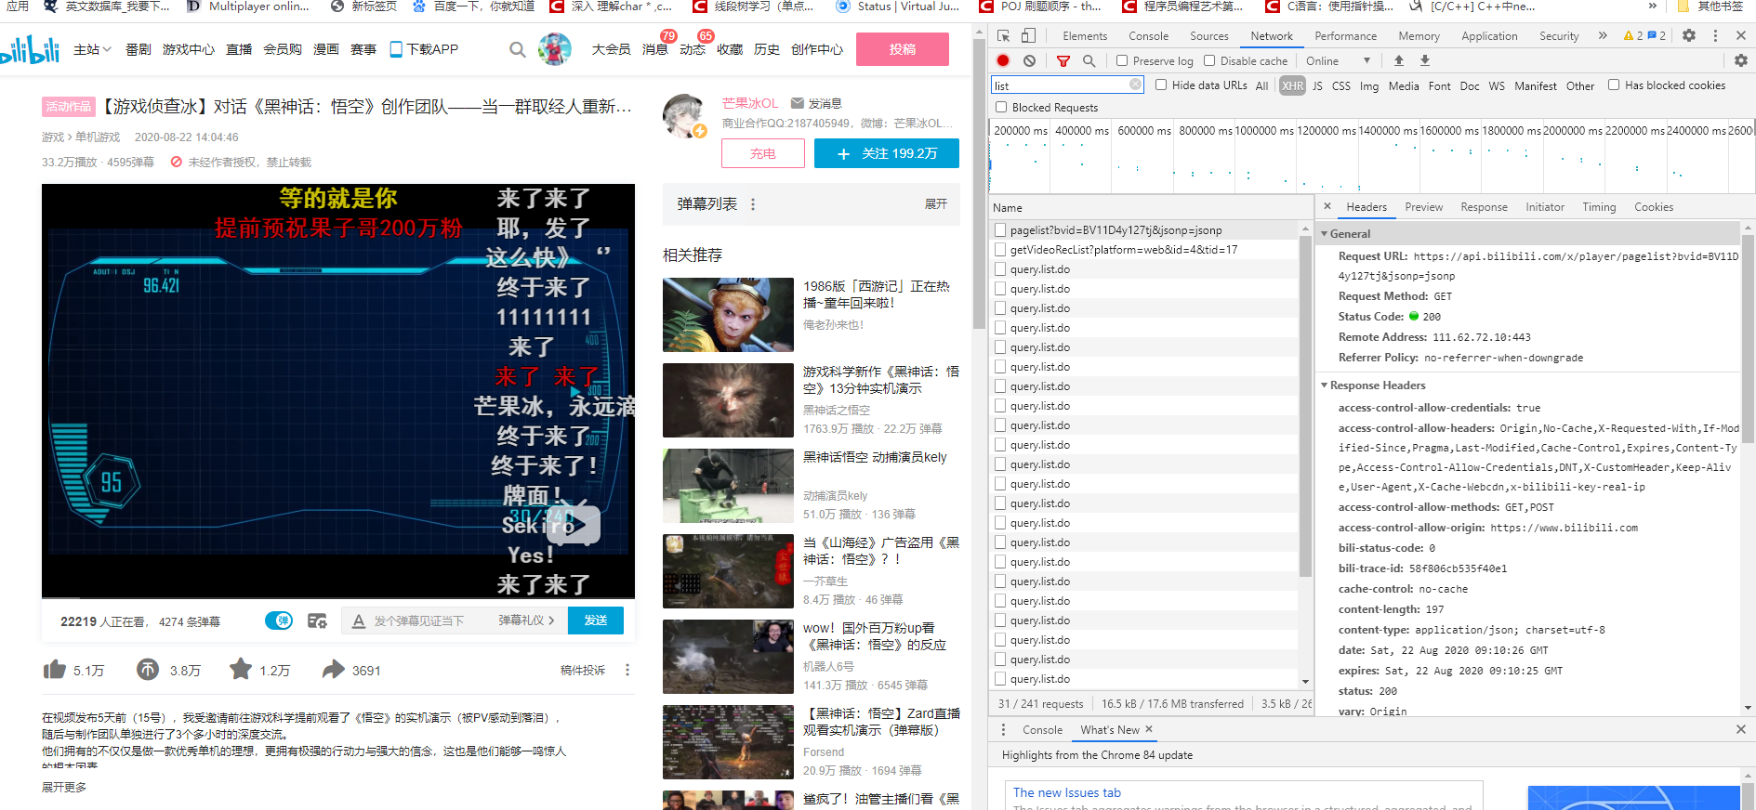Enable Disable cache checkbox

pyautogui.click(x=1209, y=60)
